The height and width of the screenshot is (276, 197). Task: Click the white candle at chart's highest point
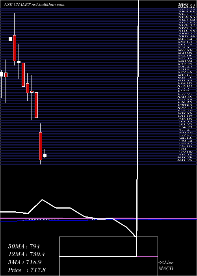10,39
